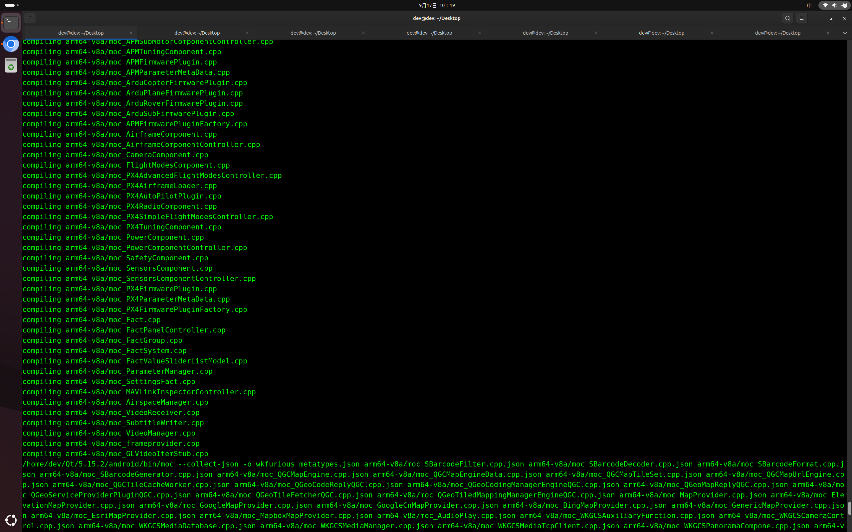Click the terminal search icon

(x=787, y=18)
